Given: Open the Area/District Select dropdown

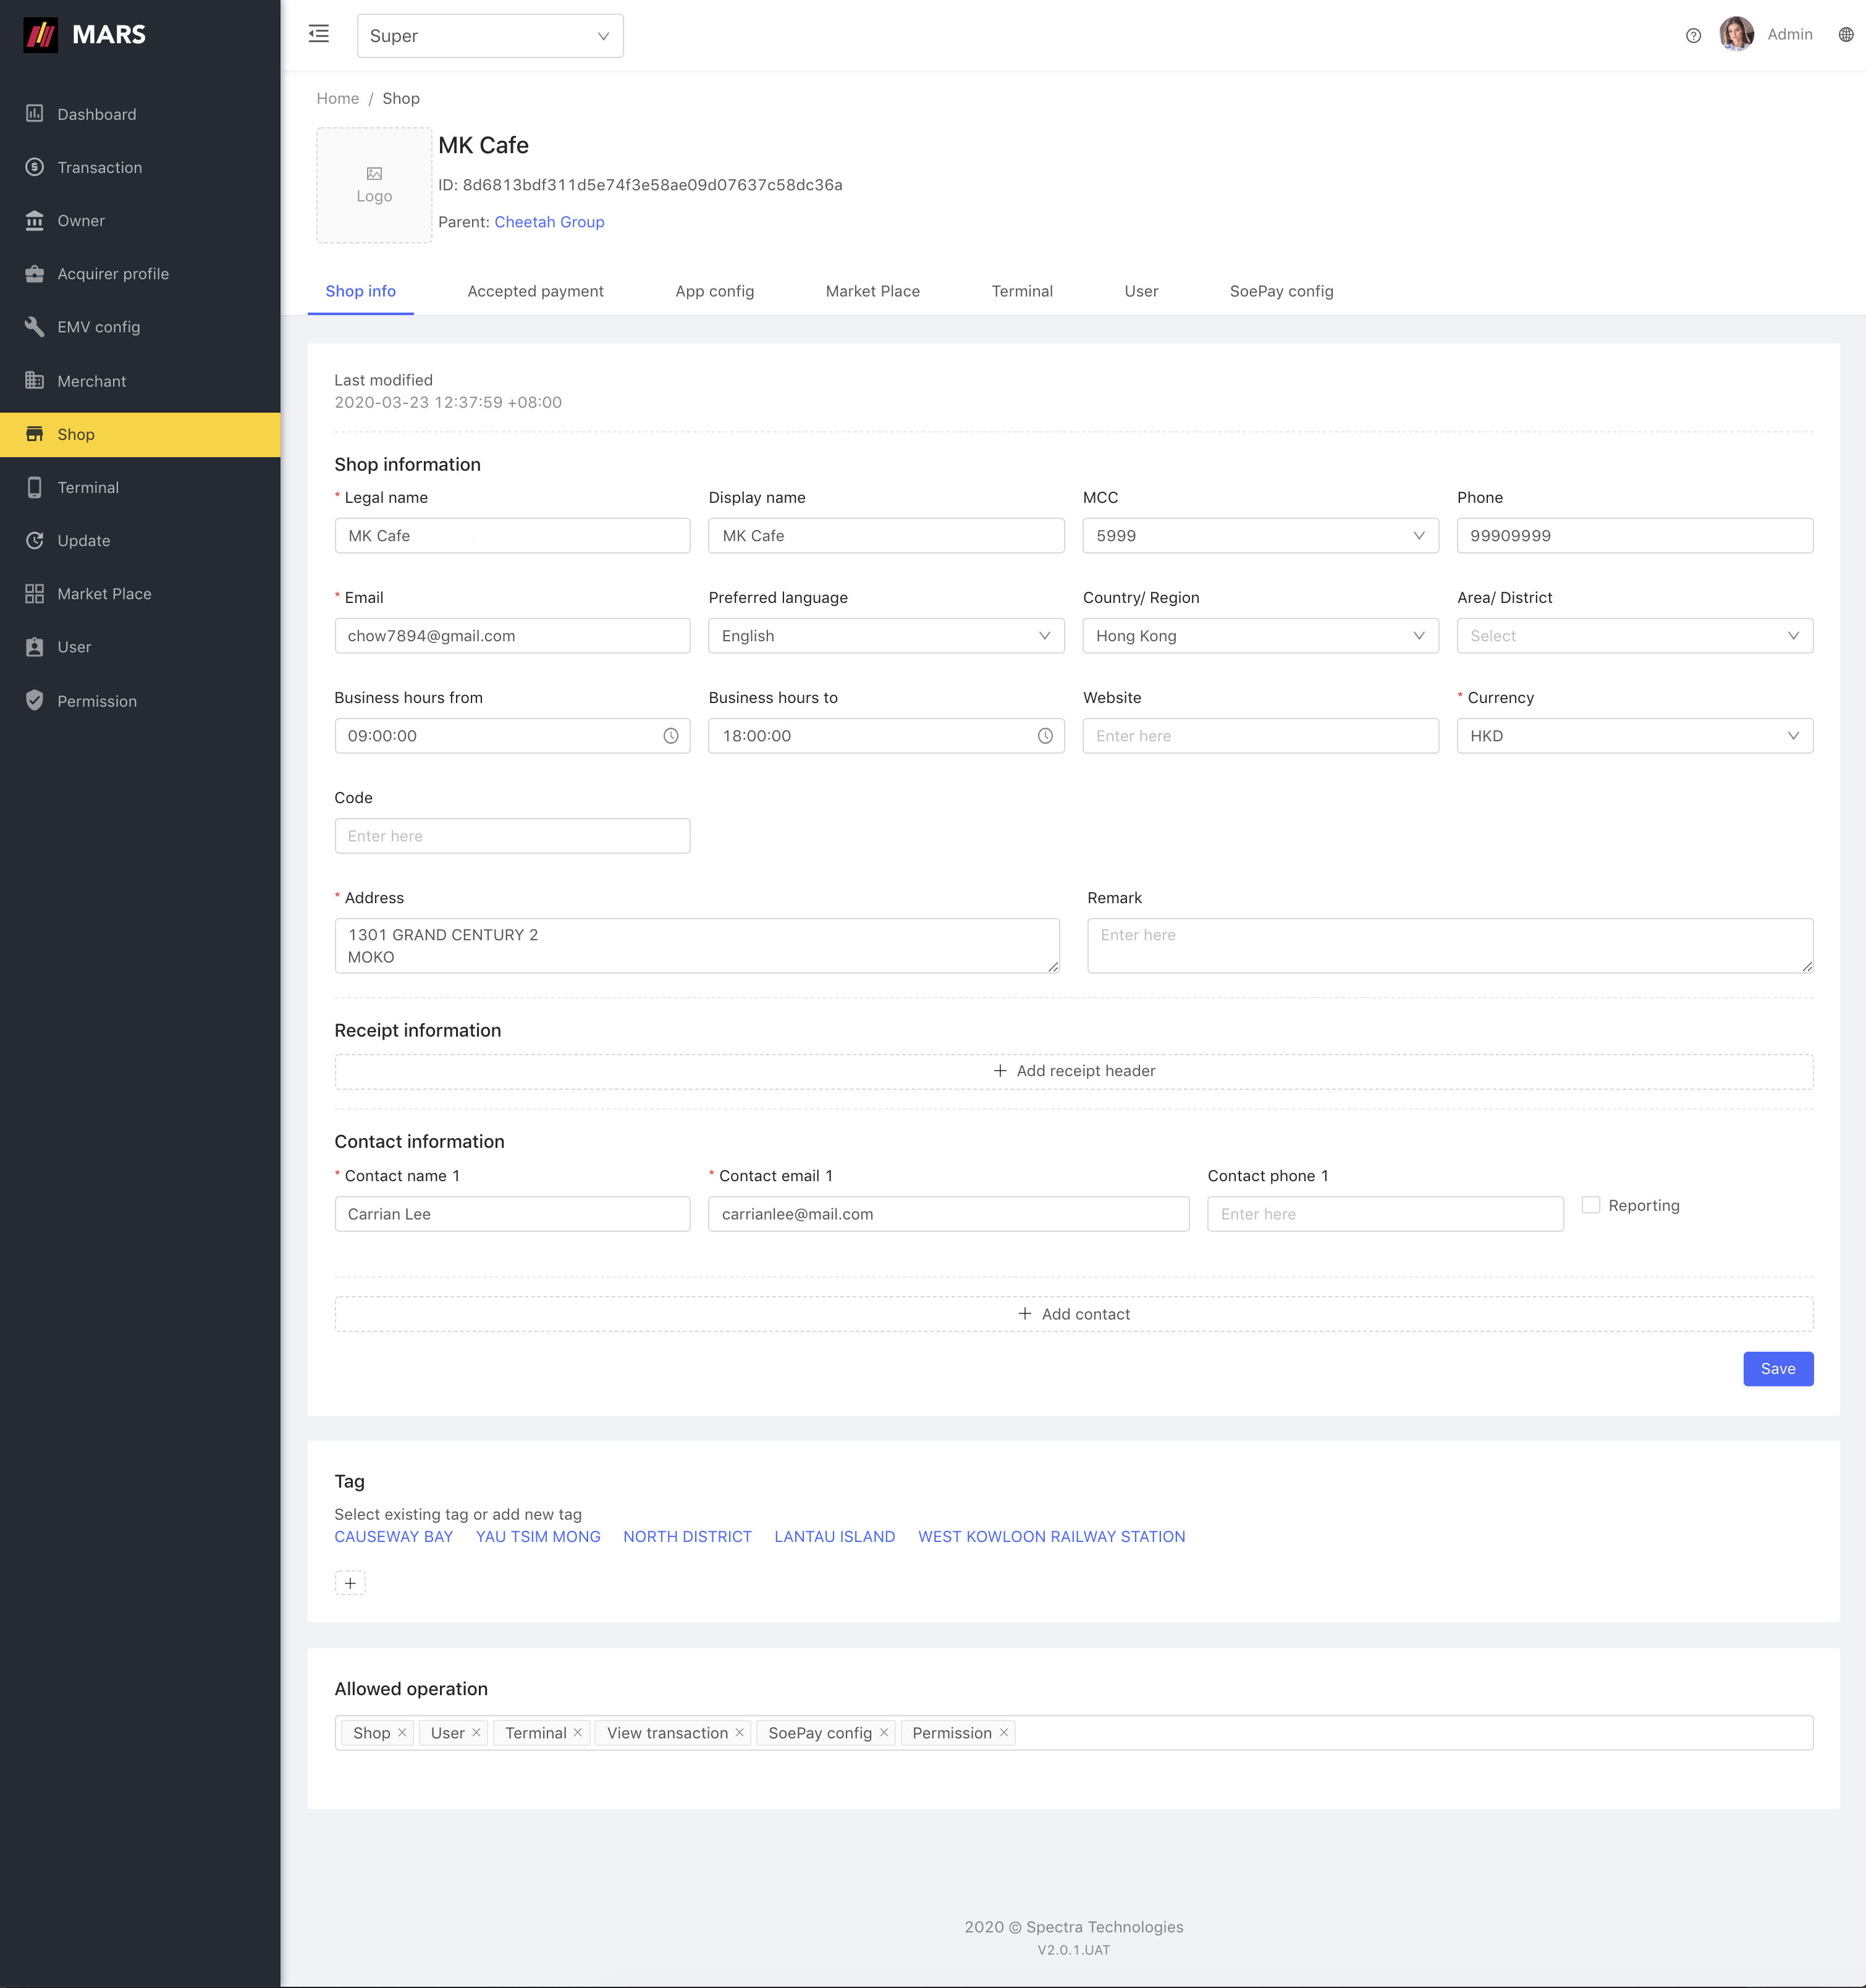Looking at the screenshot, I should click(1633, 636).
